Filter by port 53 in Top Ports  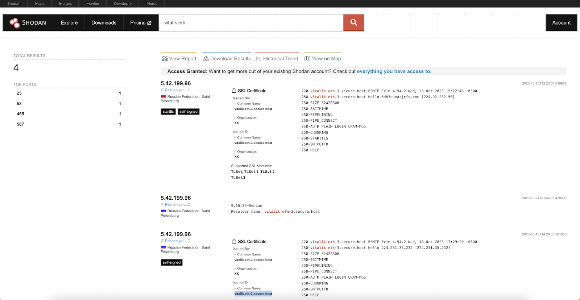coord(19,104)
